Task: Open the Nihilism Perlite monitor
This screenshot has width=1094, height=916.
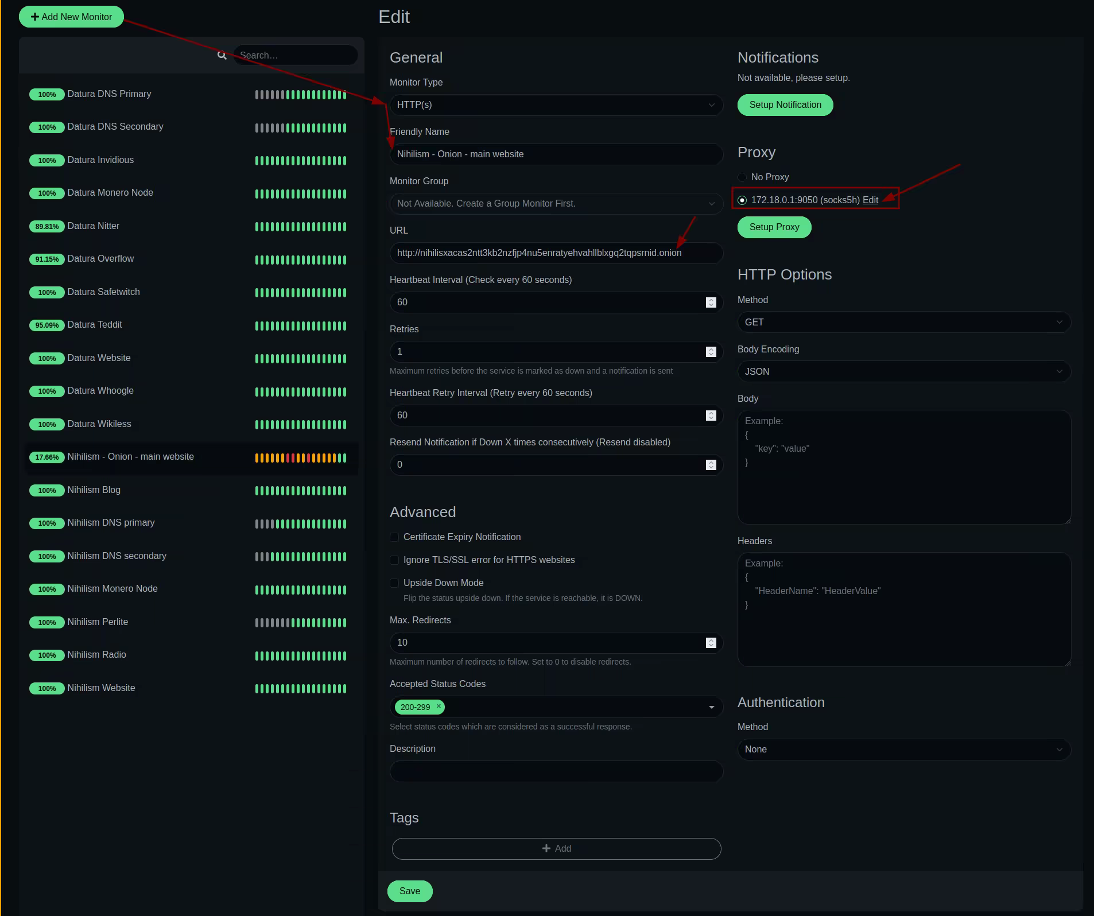Action: click(192, 622)
